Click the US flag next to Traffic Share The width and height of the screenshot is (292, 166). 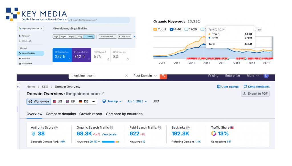click(232, 128)
